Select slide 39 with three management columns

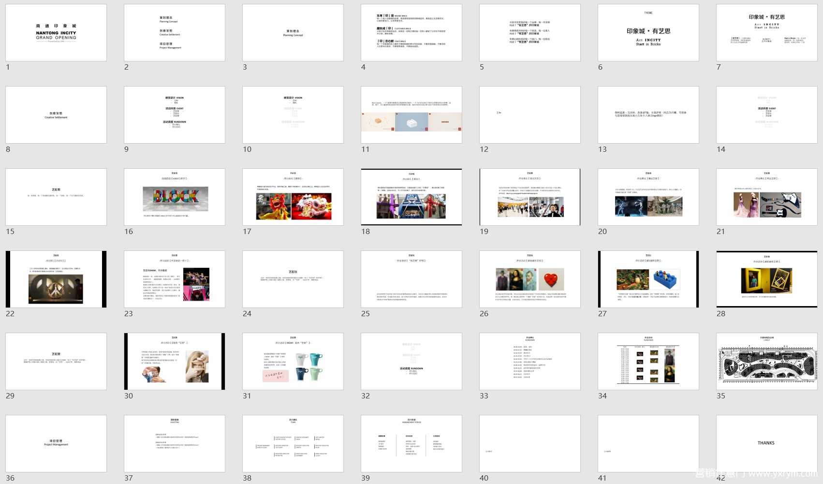[x=411, y=444]
